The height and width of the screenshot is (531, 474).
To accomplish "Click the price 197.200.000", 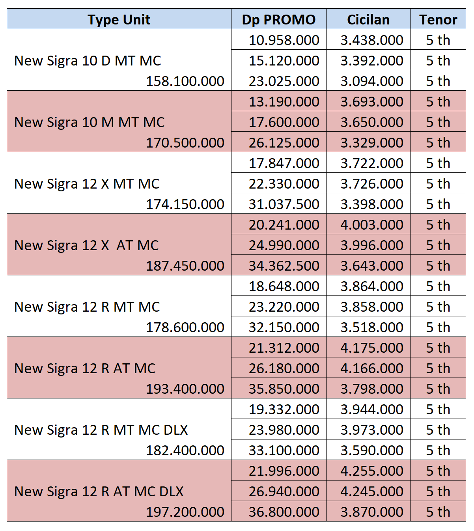I will point(185,512).
